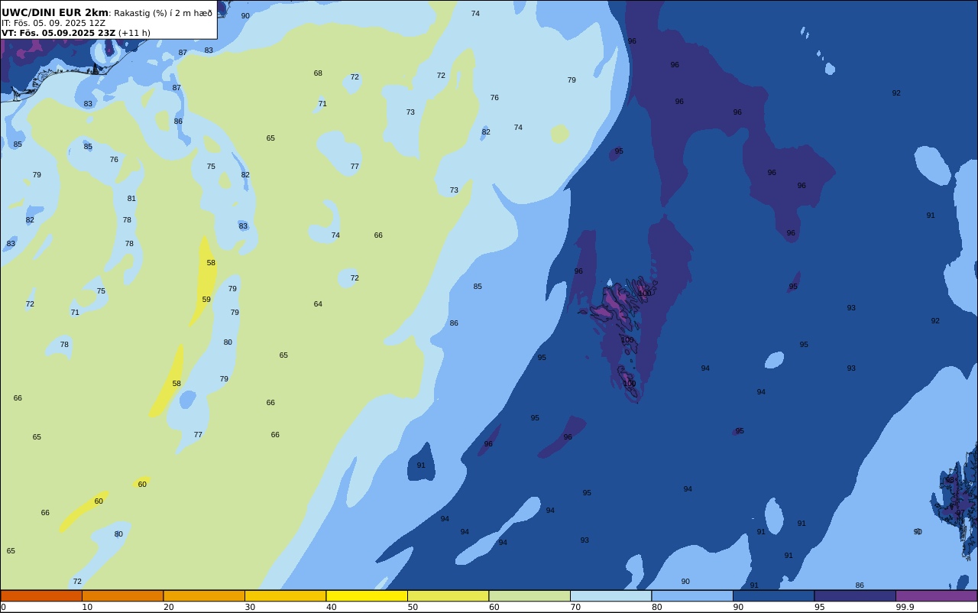The width and height of the screenshot is (978, 613).
Task: Select the medium blue 90–95 legend swatch
Action: pyautogui.click(x=773, y=595)
